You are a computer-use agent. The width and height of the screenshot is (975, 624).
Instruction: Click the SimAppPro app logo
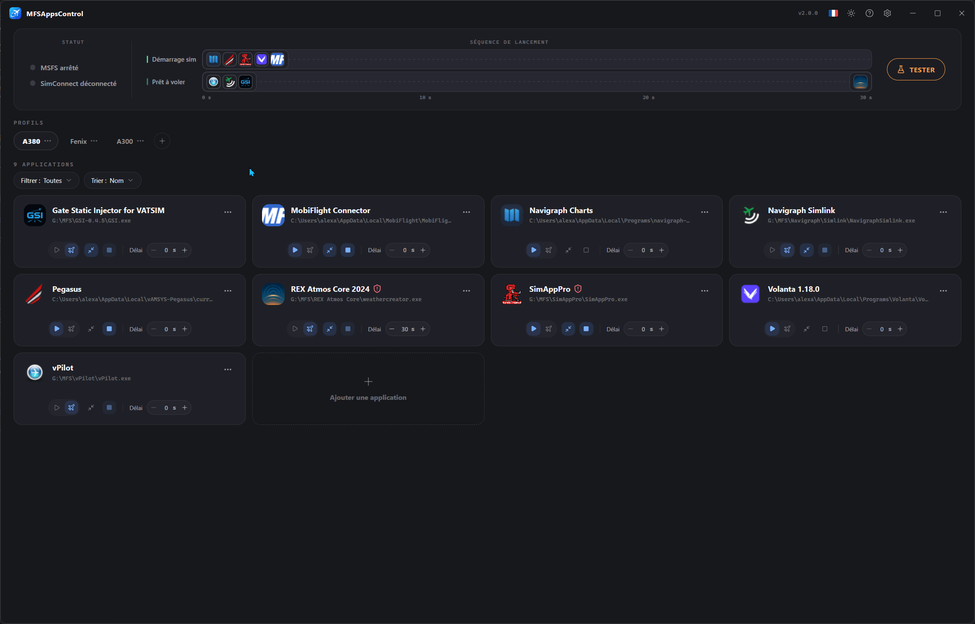tap(512, 294)
